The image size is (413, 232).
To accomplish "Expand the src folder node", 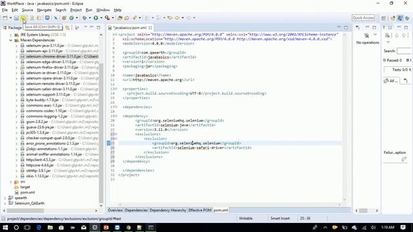I will [11, 182].
